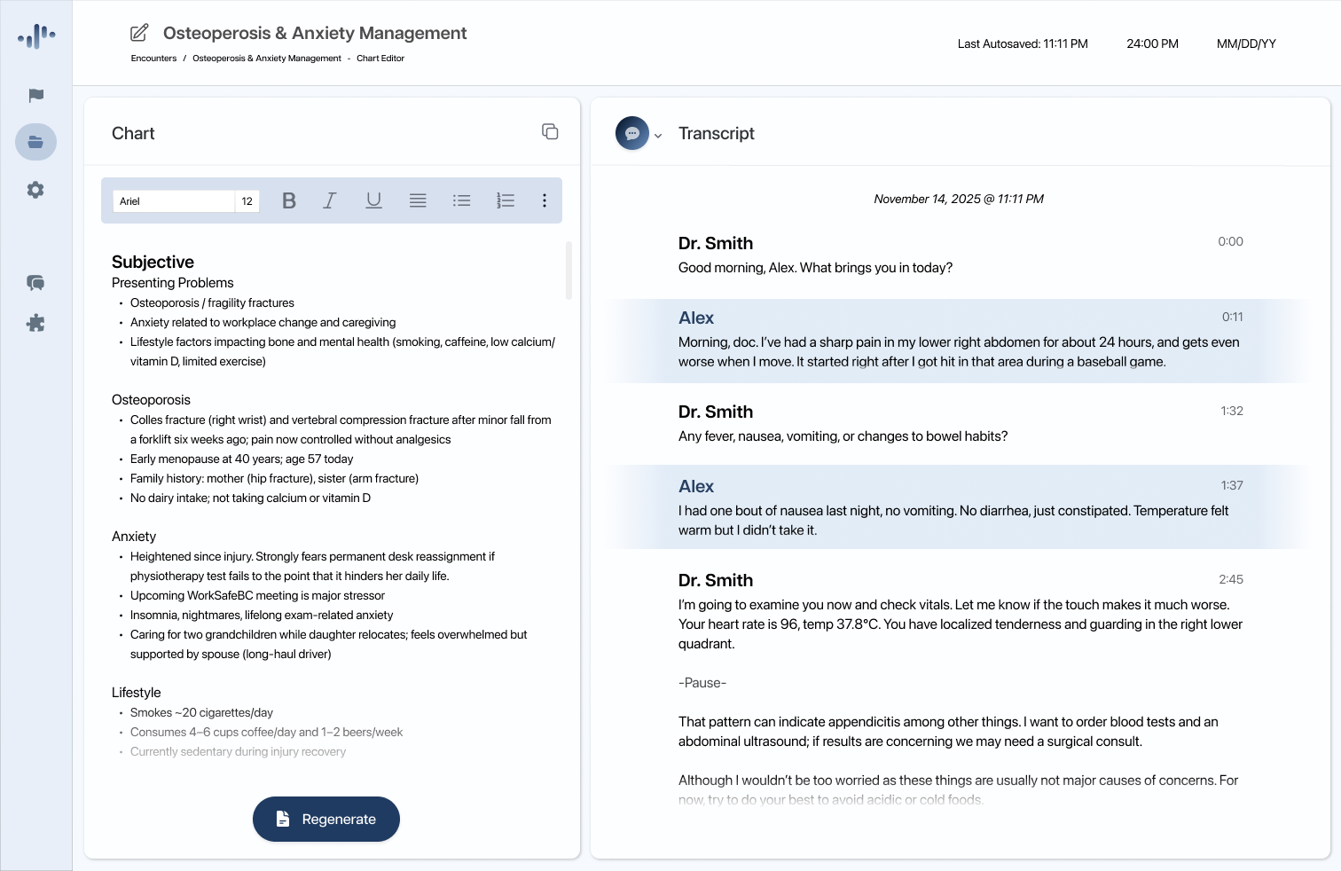This screenshot has width=1341, height=871.
Task: Click the Transcript panel title
Action: click(716, 133)
